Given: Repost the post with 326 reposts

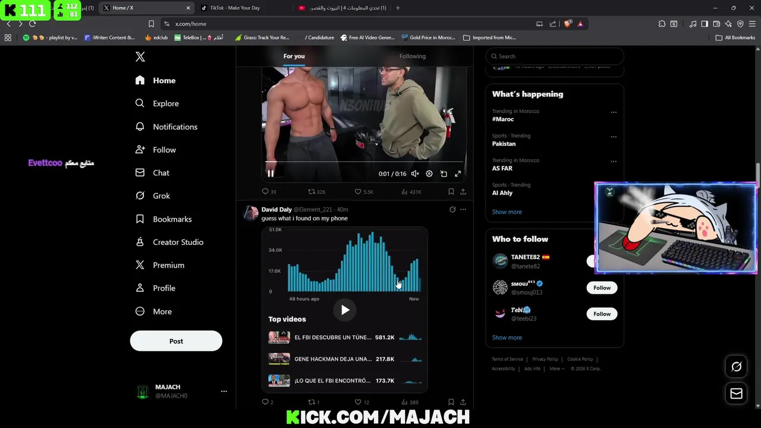Looking at the screenshot, I should click(316, 191).
